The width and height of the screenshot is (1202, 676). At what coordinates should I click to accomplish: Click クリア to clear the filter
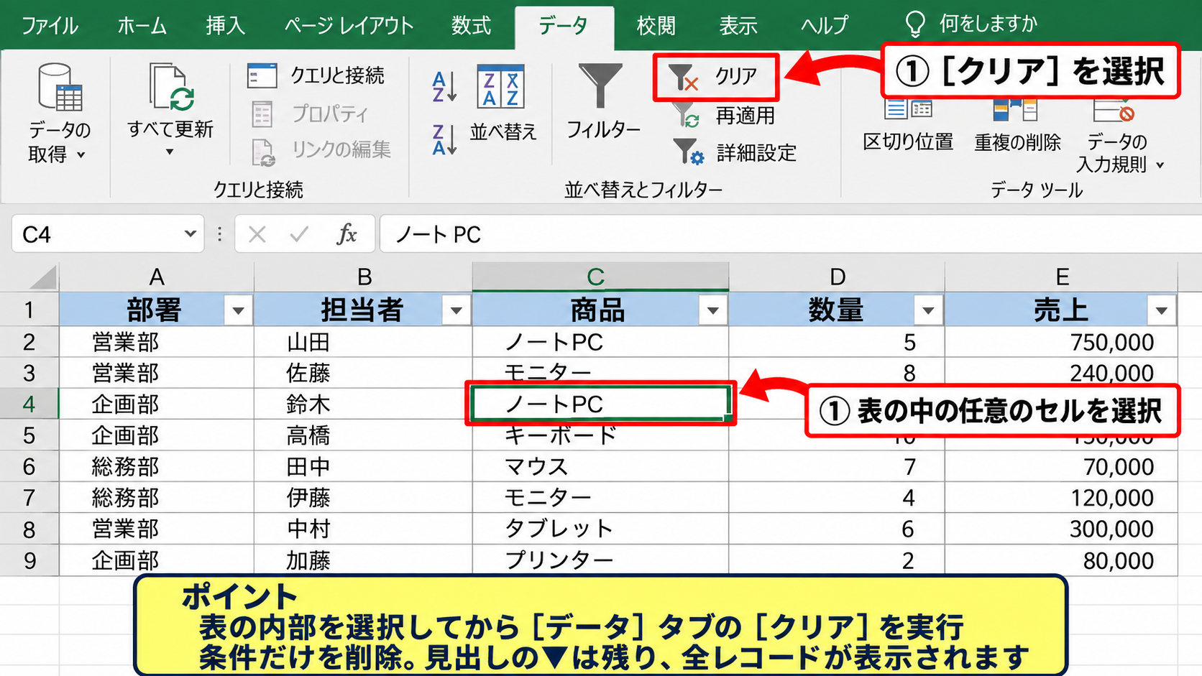(715, 76)
